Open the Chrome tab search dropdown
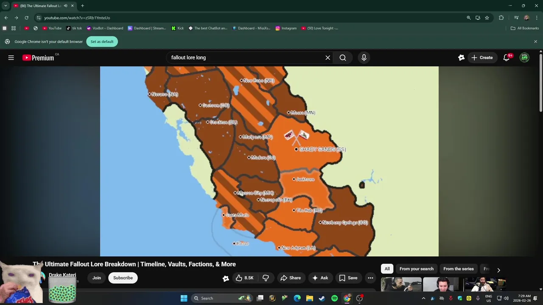The height and width of the screenshot is (305, 543). [6, 6]
